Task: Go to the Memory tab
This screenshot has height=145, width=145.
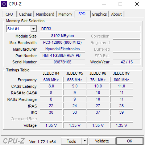Action: coord(65,14)
